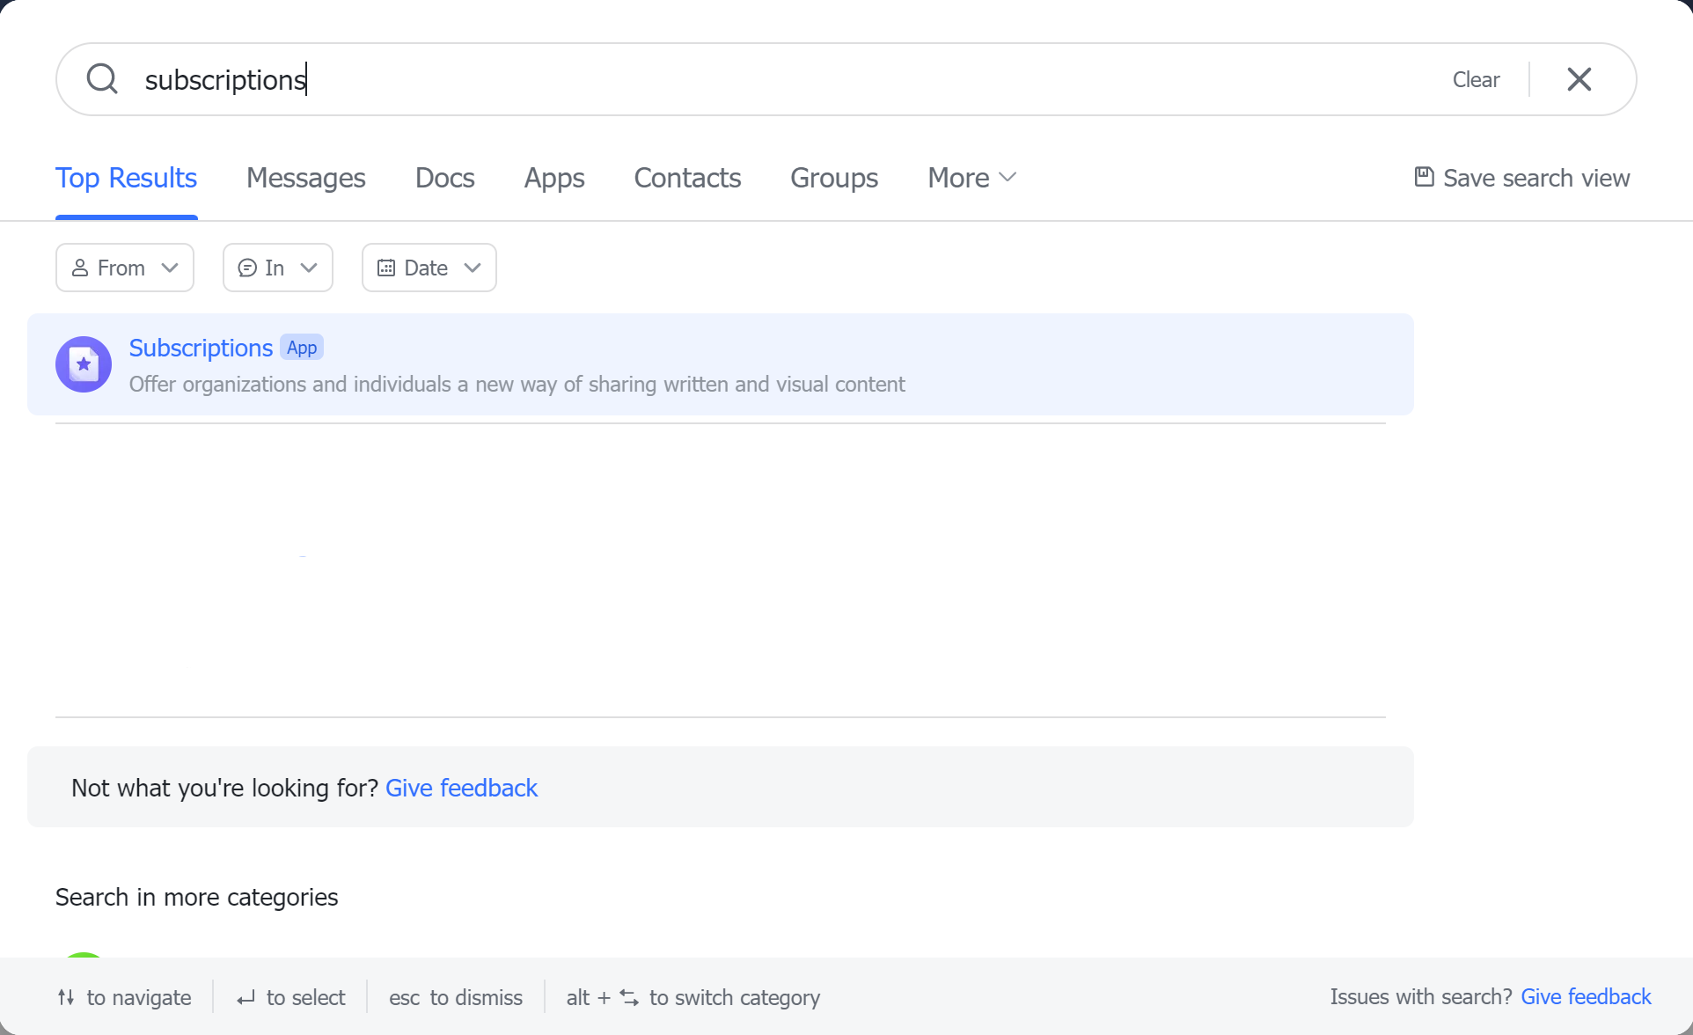This screenshot has height=1035, width=1693.
Task: Click Give feedback after Not what you're looking for
Action: 461,788
